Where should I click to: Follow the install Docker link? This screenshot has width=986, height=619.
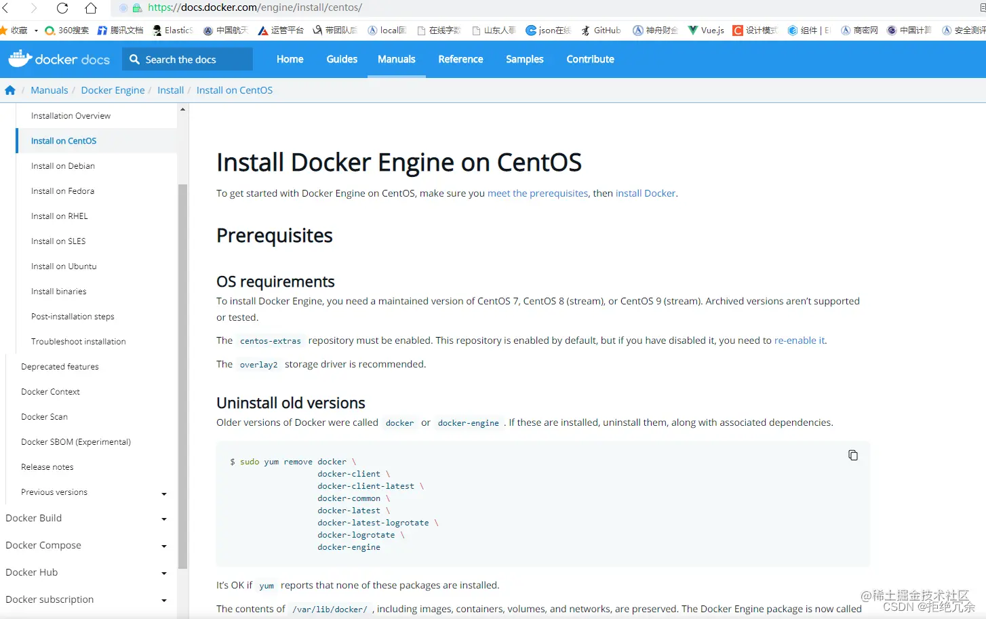point(646,193)
